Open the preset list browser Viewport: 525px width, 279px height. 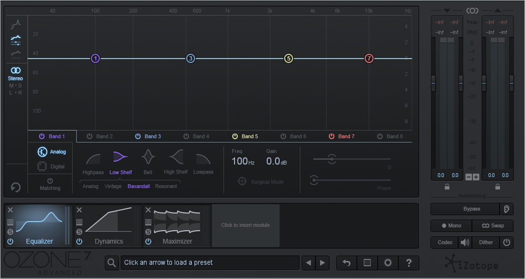point(367,263)
